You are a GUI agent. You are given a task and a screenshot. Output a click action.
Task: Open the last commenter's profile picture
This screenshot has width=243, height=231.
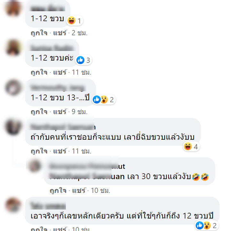13,205
